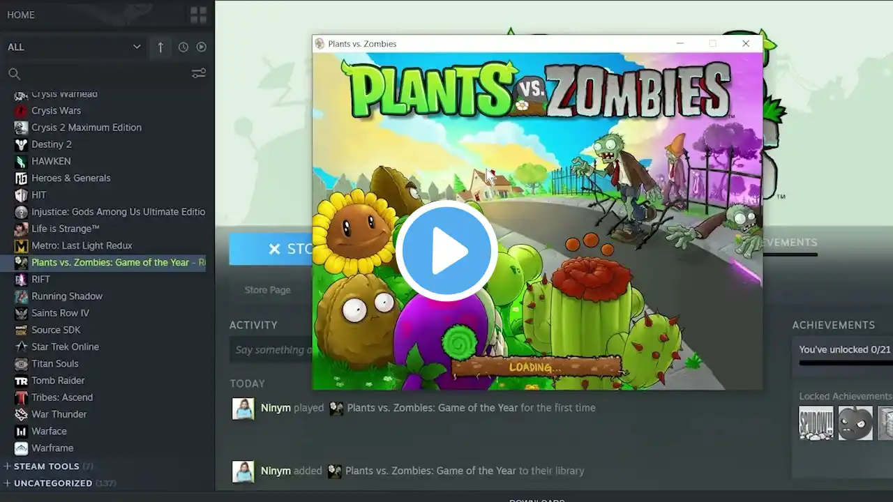The image size is (893, 502).
Task: Click the Tomb Raider TR icon
Action: pos(21,381)
